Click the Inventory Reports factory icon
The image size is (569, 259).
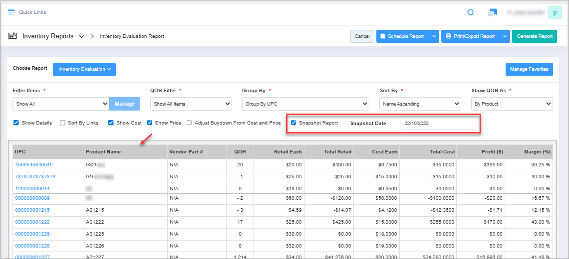click(x=13, y=36)
